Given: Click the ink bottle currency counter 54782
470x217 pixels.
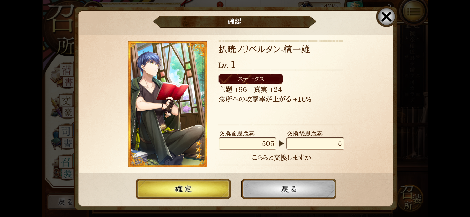Looking at the screenshot, I should [321, 4].
